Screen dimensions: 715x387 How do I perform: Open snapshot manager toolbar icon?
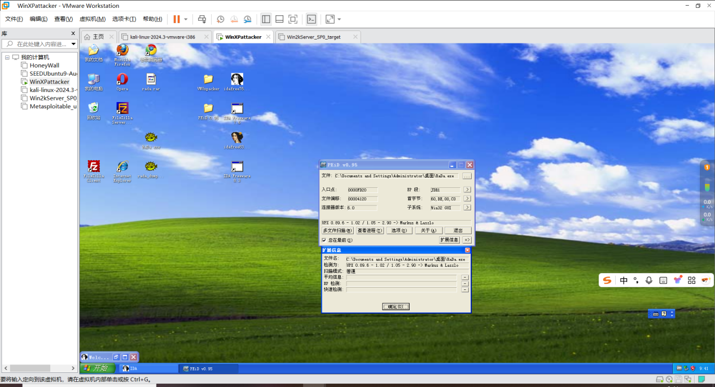click(x=248, y=19)
